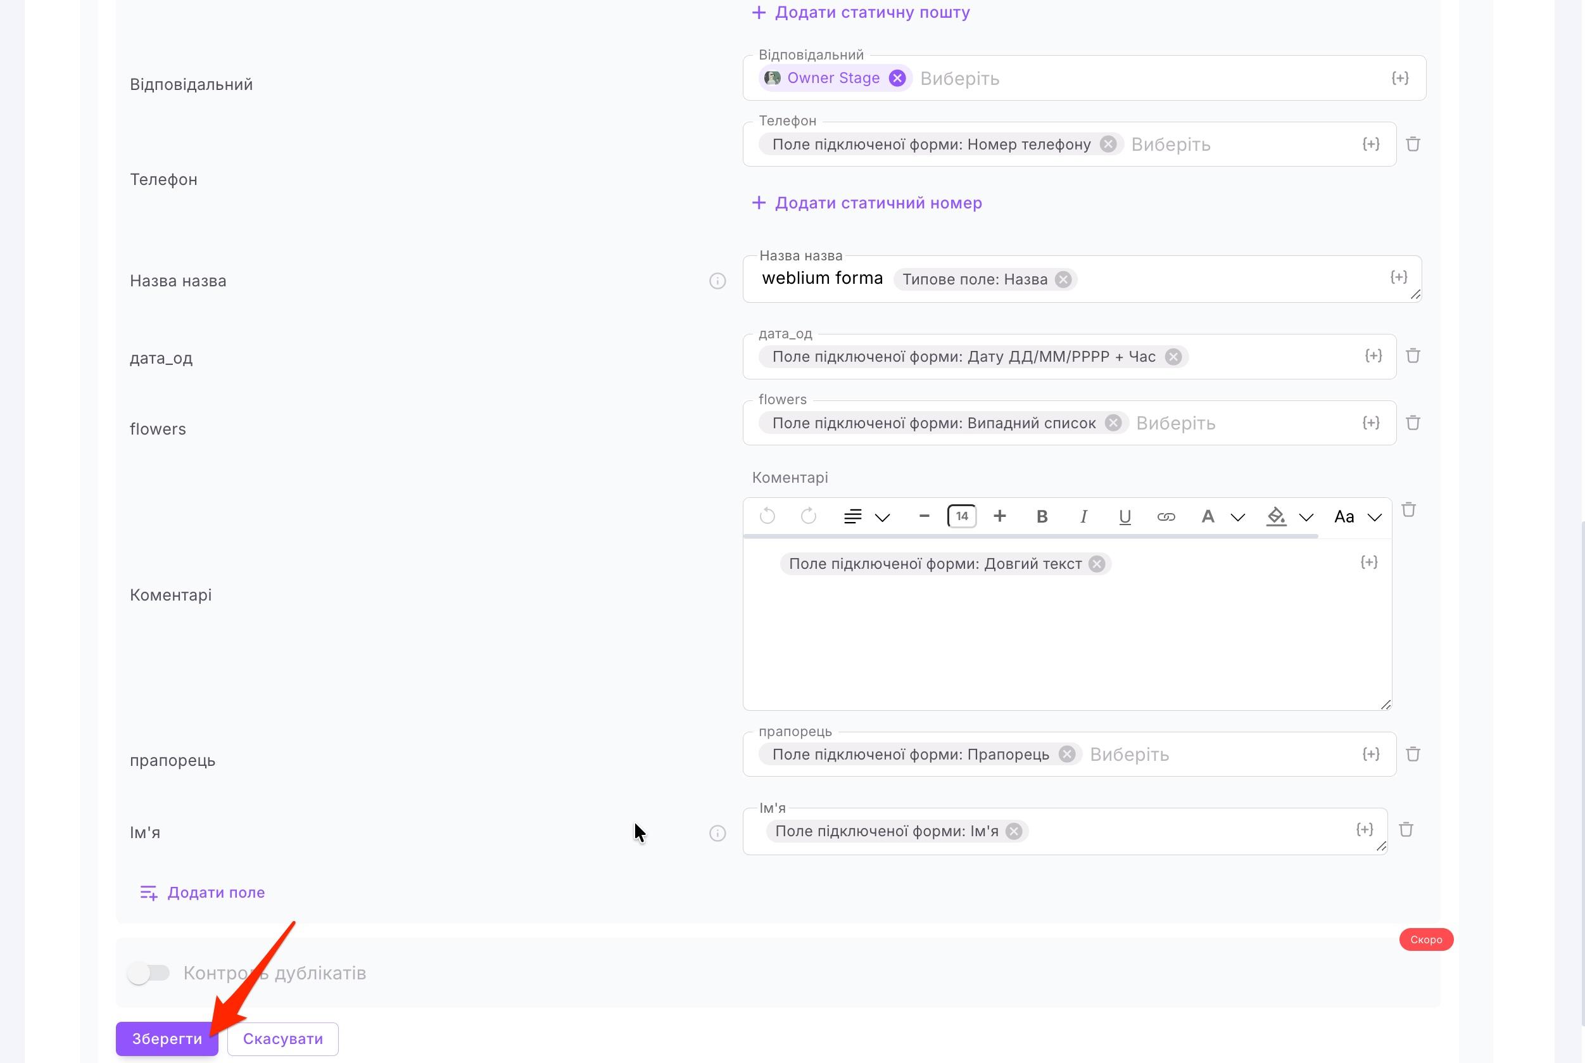Open text alignment dropdown
Screen dimensions: 1585x1063
click(x=866, y=518)
